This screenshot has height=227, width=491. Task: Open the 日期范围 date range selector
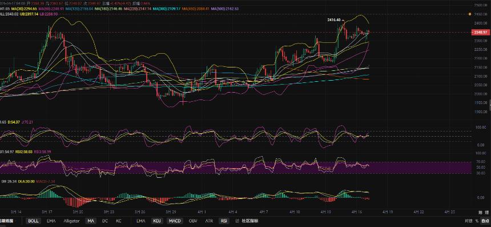click(6, 221)
